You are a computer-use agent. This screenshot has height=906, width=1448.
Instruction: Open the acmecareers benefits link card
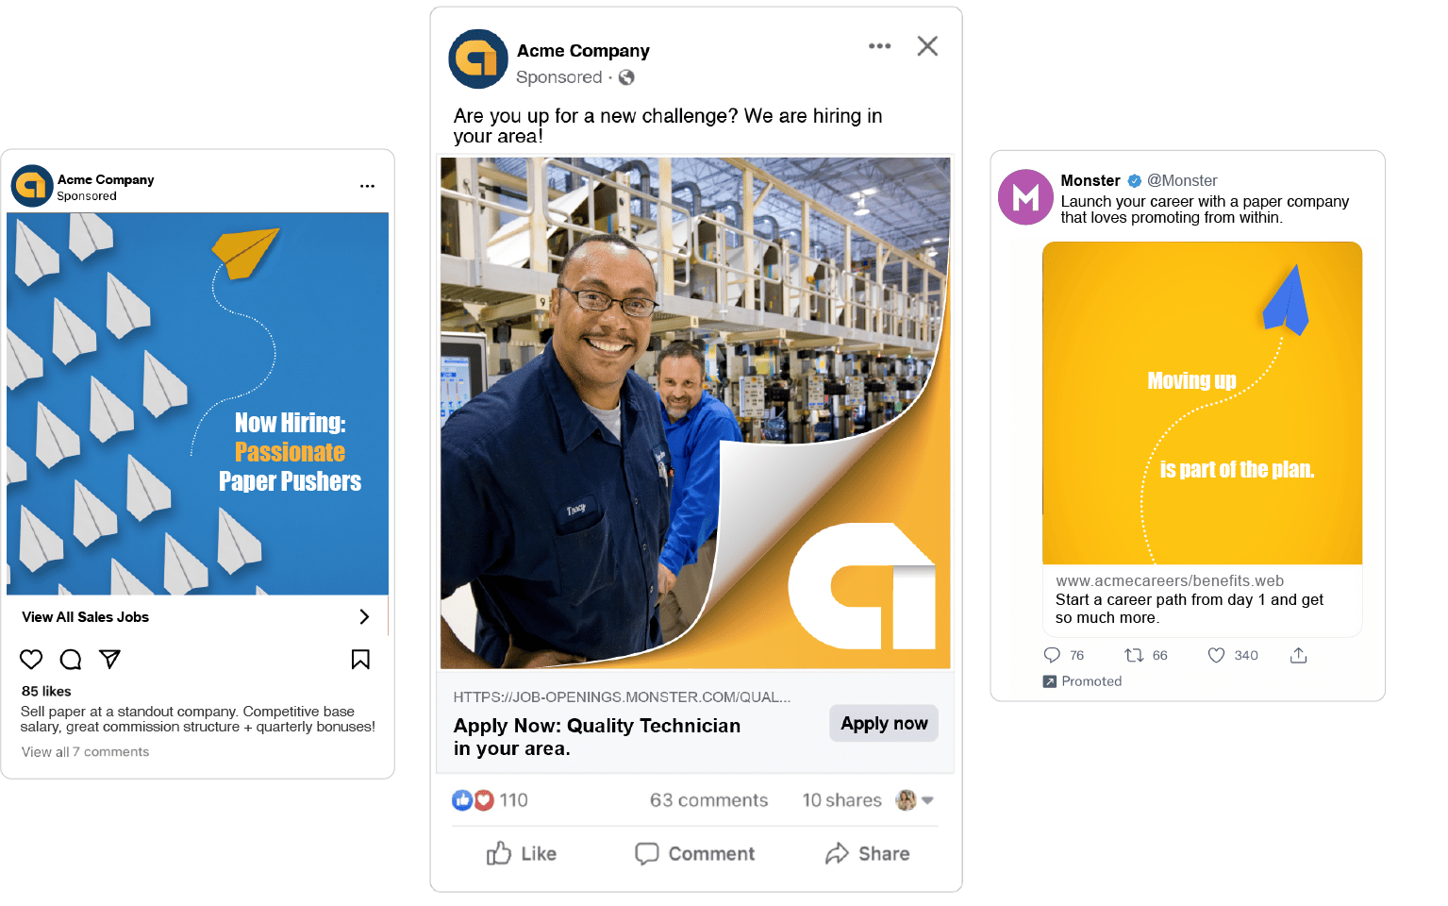pos(1202,600)
